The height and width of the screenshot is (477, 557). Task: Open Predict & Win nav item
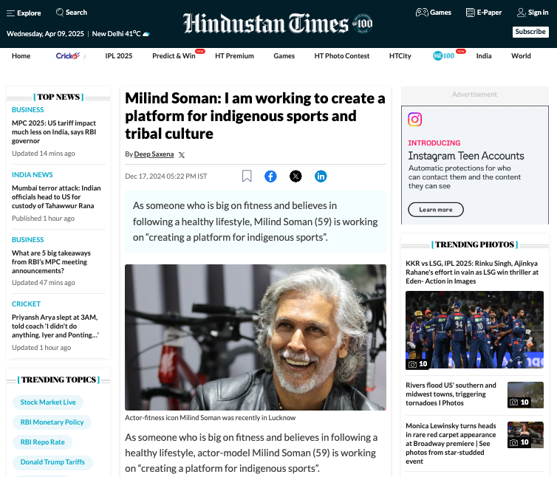[x=174, y=56]
